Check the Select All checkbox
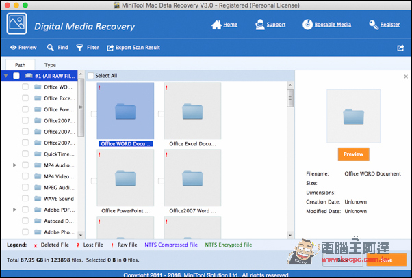Image resolution: width=412 pixels, height=278 pixels. pos(90,76)
